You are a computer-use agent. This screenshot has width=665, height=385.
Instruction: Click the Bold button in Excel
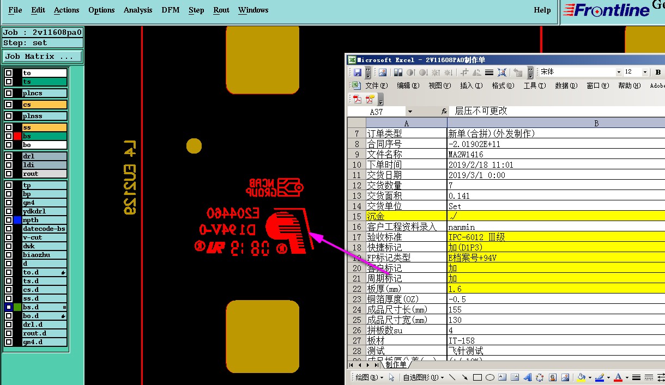[658, 72]
